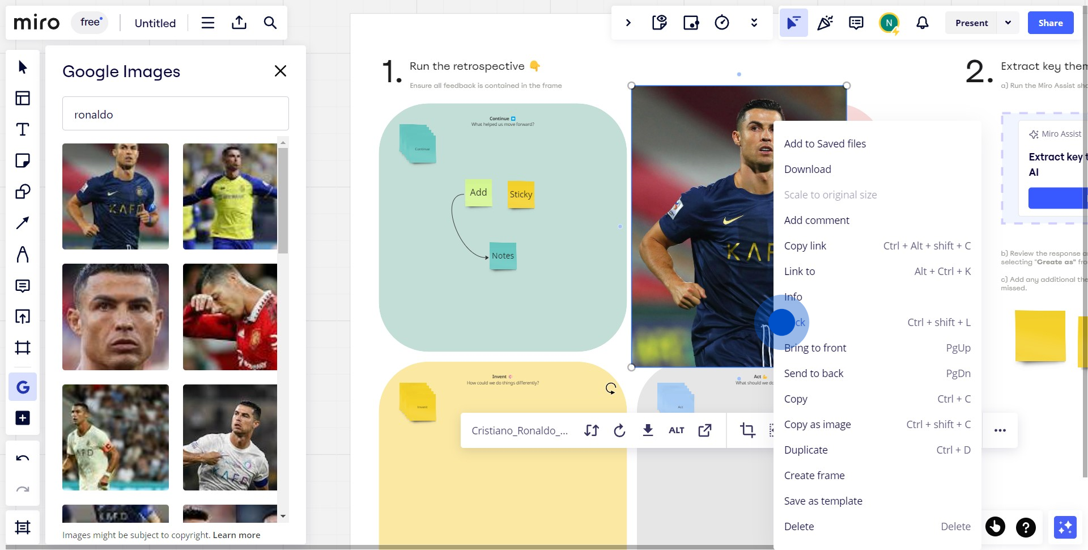Open user avatar N
This screenshot has height=550, width=1088.
889,23
